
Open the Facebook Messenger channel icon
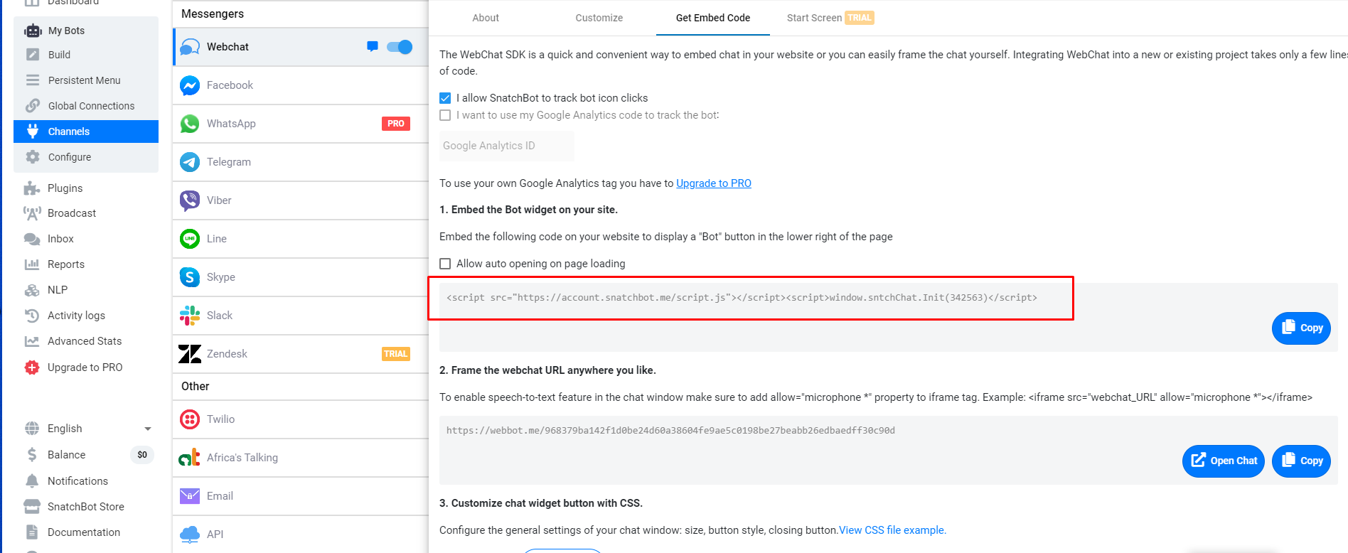pyautogui.click(x=190, y=85)
